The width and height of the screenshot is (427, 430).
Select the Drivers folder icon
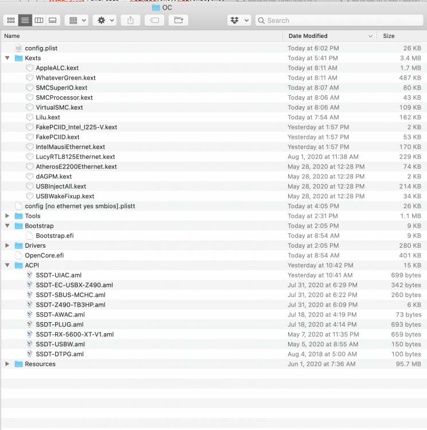click(19, 245)
